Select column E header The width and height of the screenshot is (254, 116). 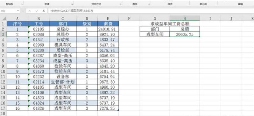(x=108, y=18)
